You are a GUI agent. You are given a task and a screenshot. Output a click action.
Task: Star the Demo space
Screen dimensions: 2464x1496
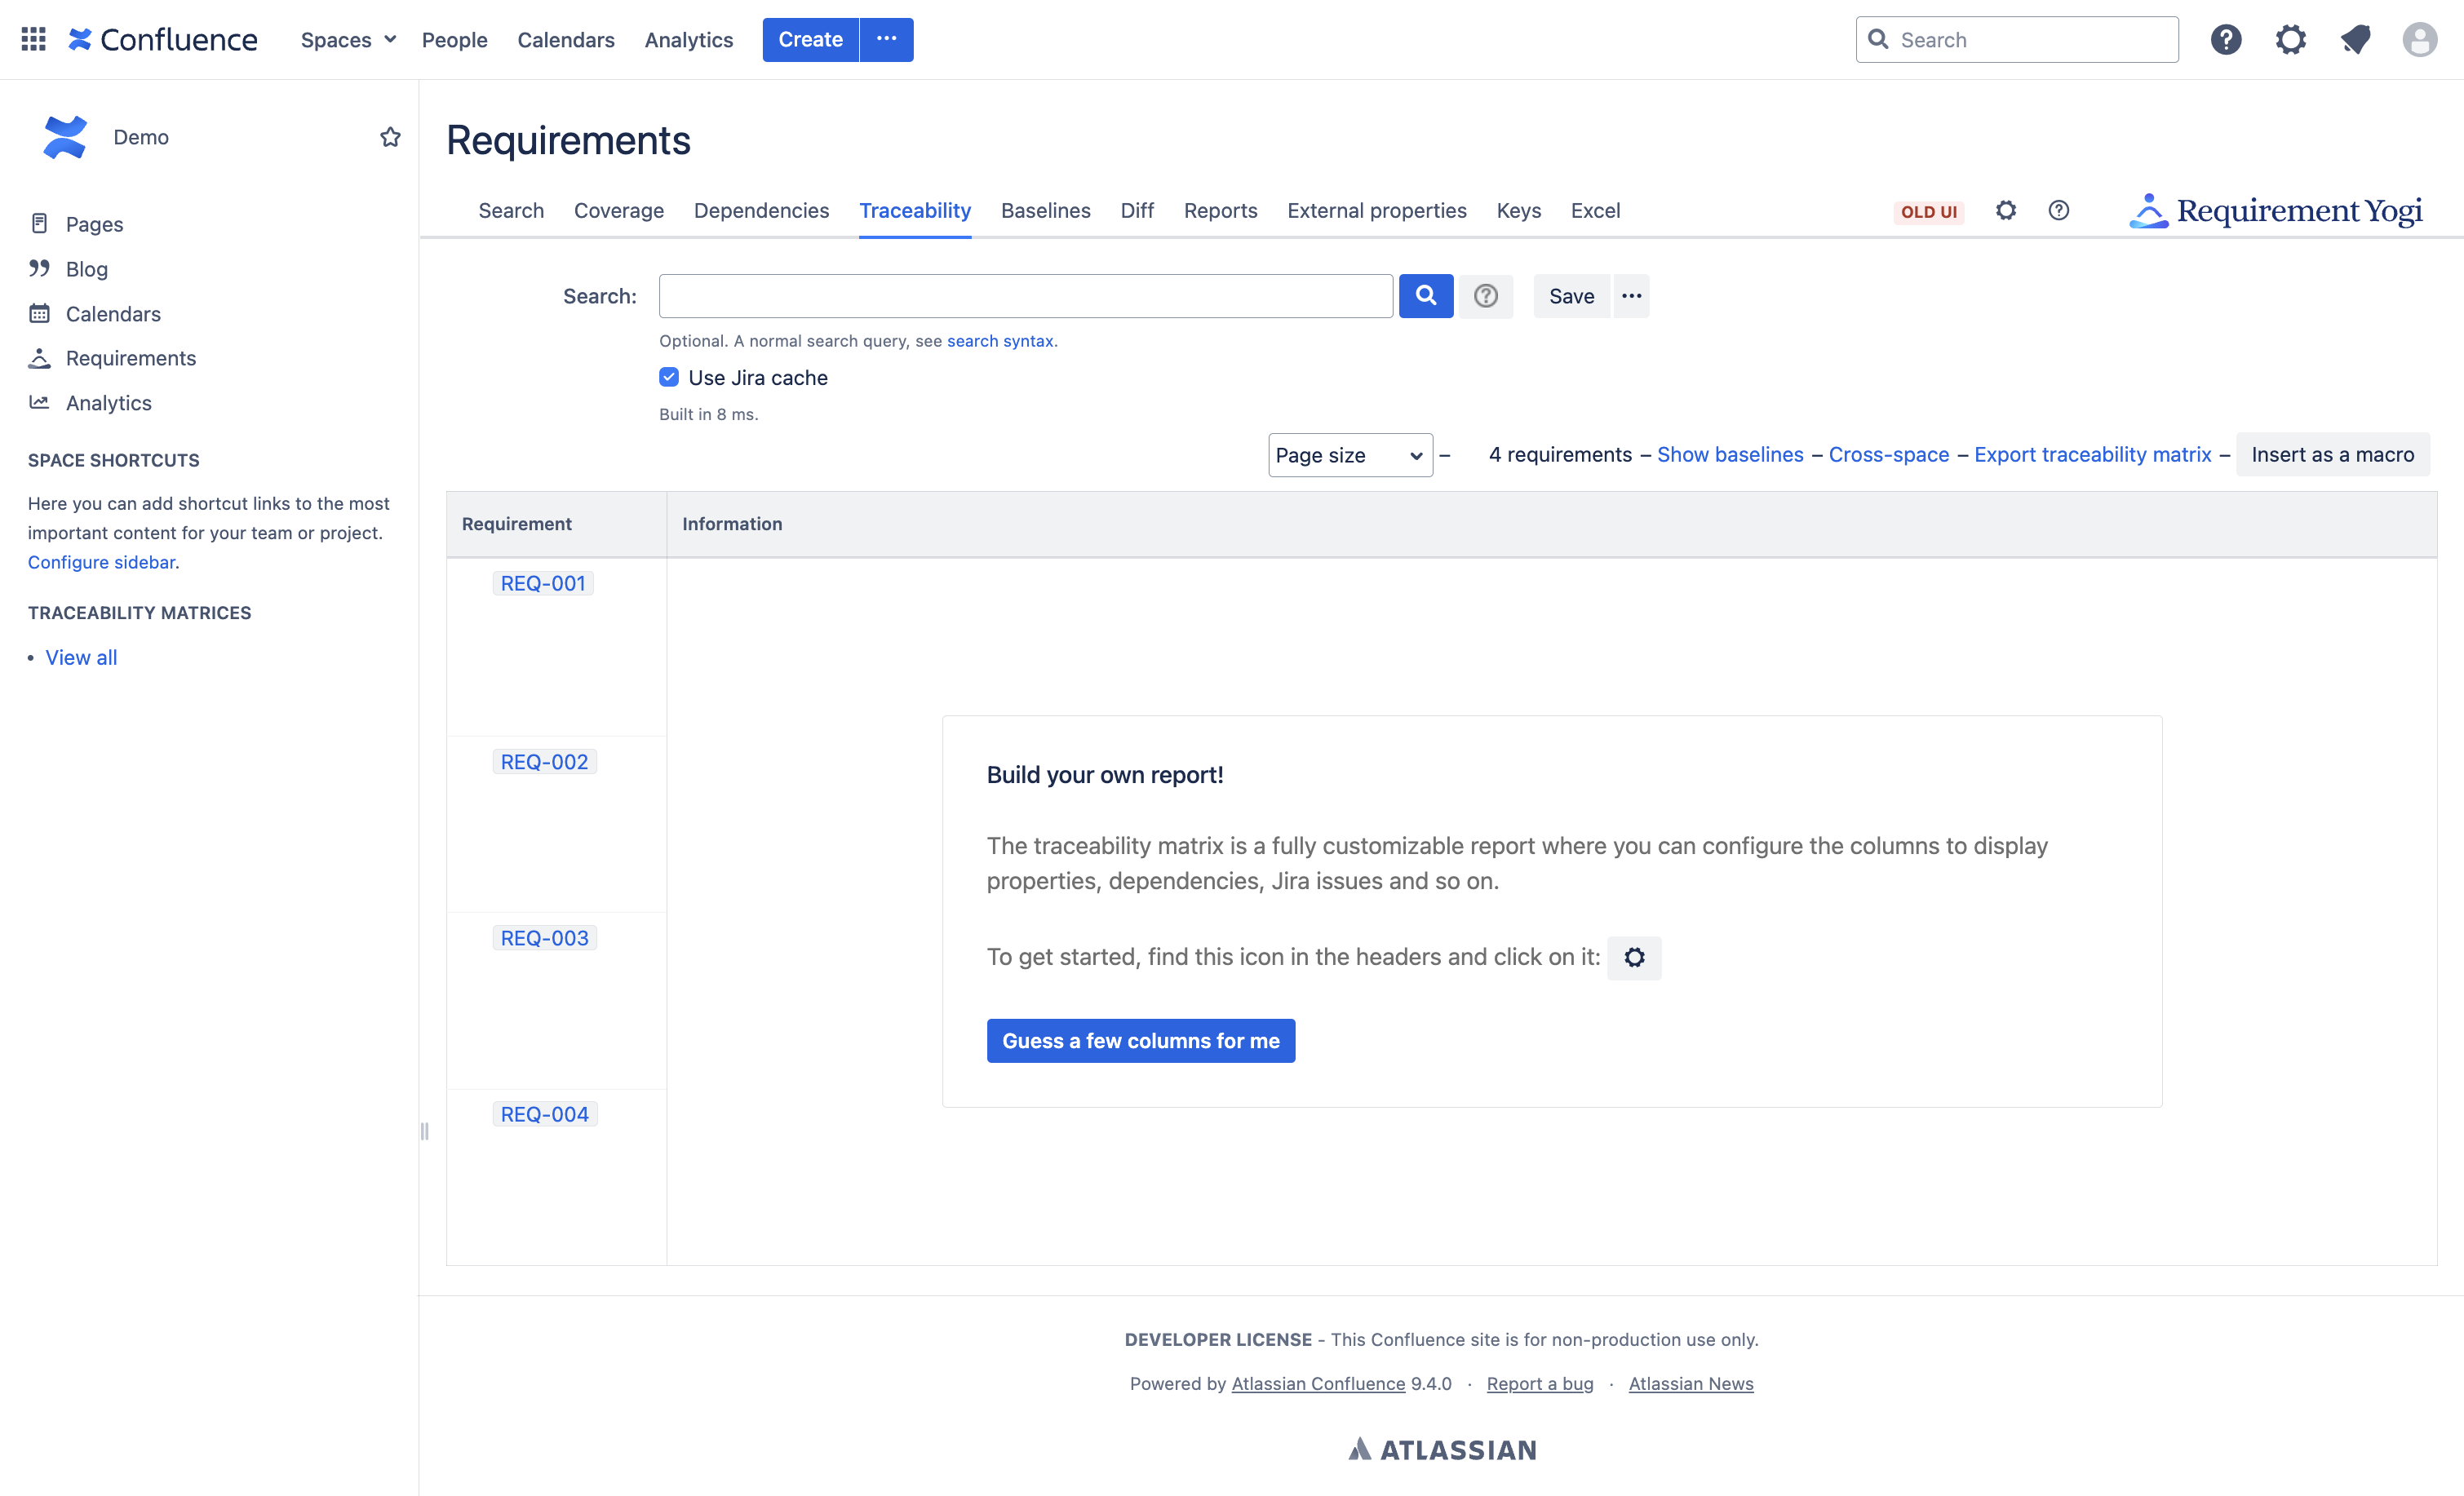[x=390, y=137]
